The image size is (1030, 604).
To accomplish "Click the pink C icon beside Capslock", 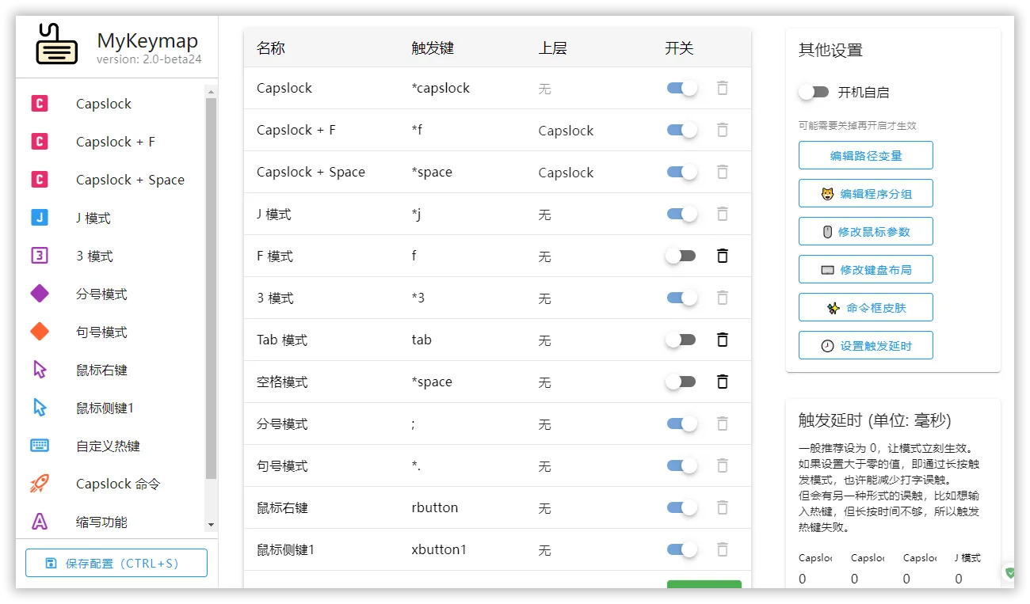I will (x=40, y=104).
